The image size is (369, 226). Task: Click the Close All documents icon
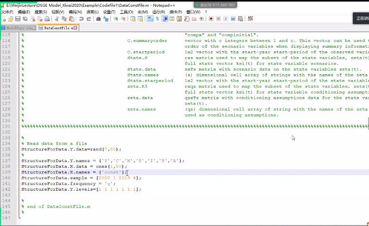click(x=40, y=19)
